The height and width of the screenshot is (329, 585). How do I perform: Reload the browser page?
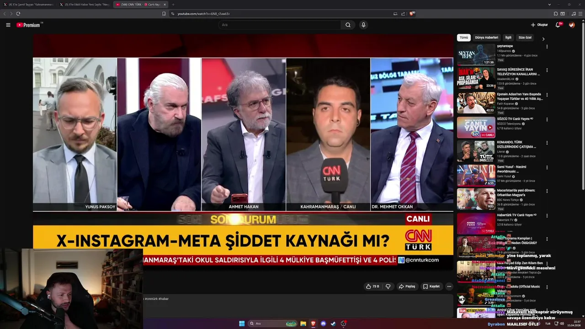coord(18,14)
